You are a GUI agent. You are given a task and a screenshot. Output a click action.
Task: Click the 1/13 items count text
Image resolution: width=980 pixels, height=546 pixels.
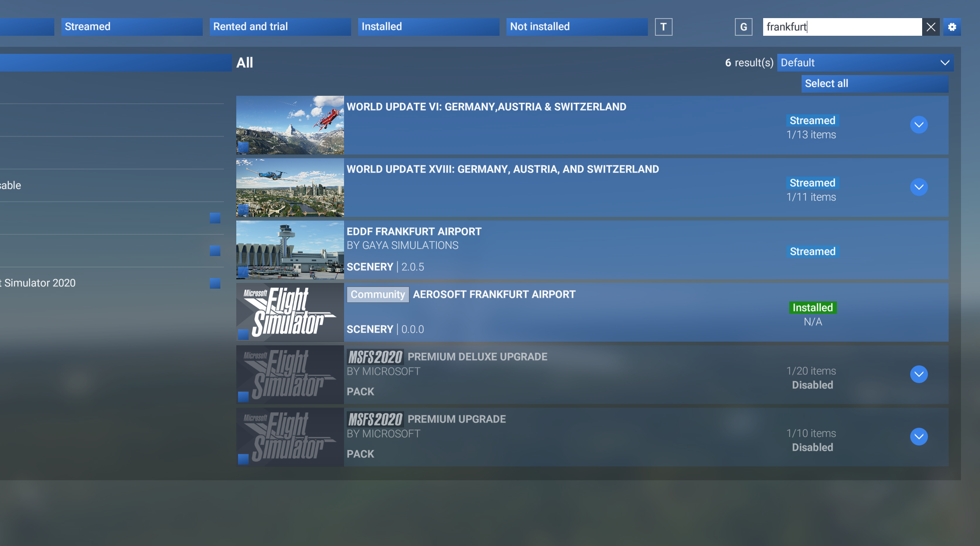coord(811,135)
